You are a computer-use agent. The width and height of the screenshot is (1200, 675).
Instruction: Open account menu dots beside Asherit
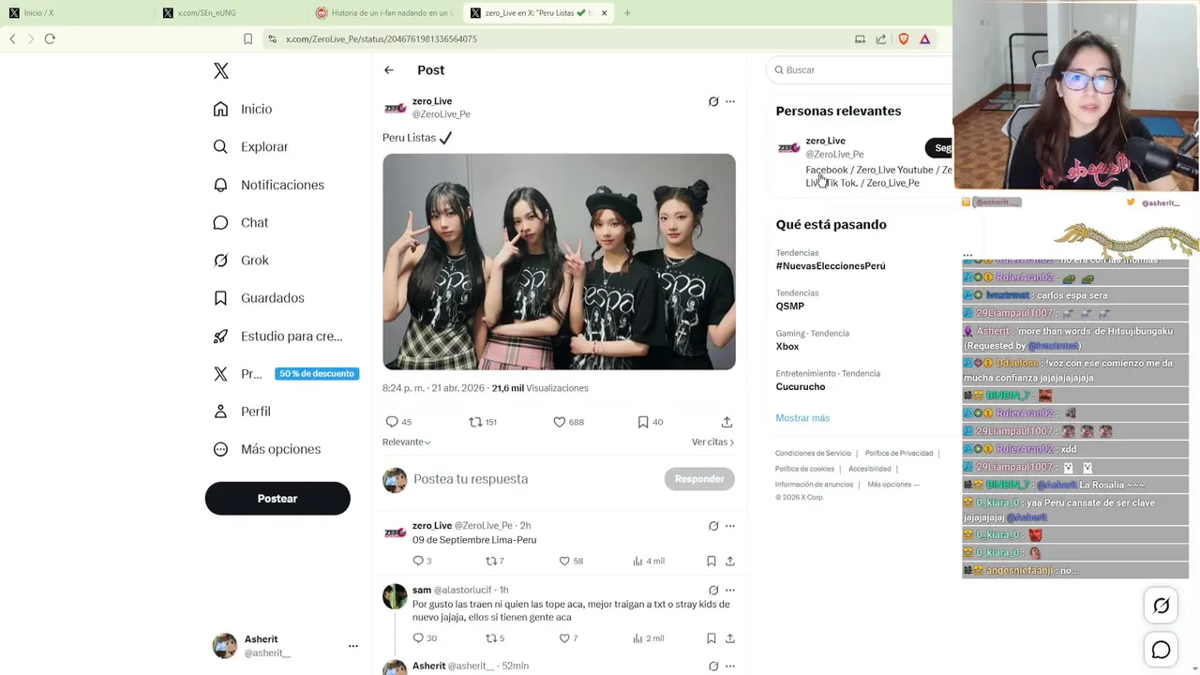pos(353,646)
